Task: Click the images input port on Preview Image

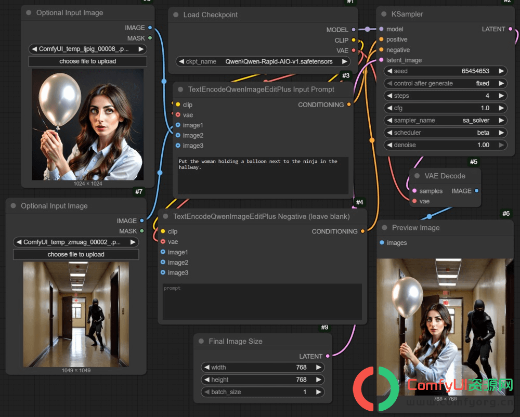Action: click(382, 243)
